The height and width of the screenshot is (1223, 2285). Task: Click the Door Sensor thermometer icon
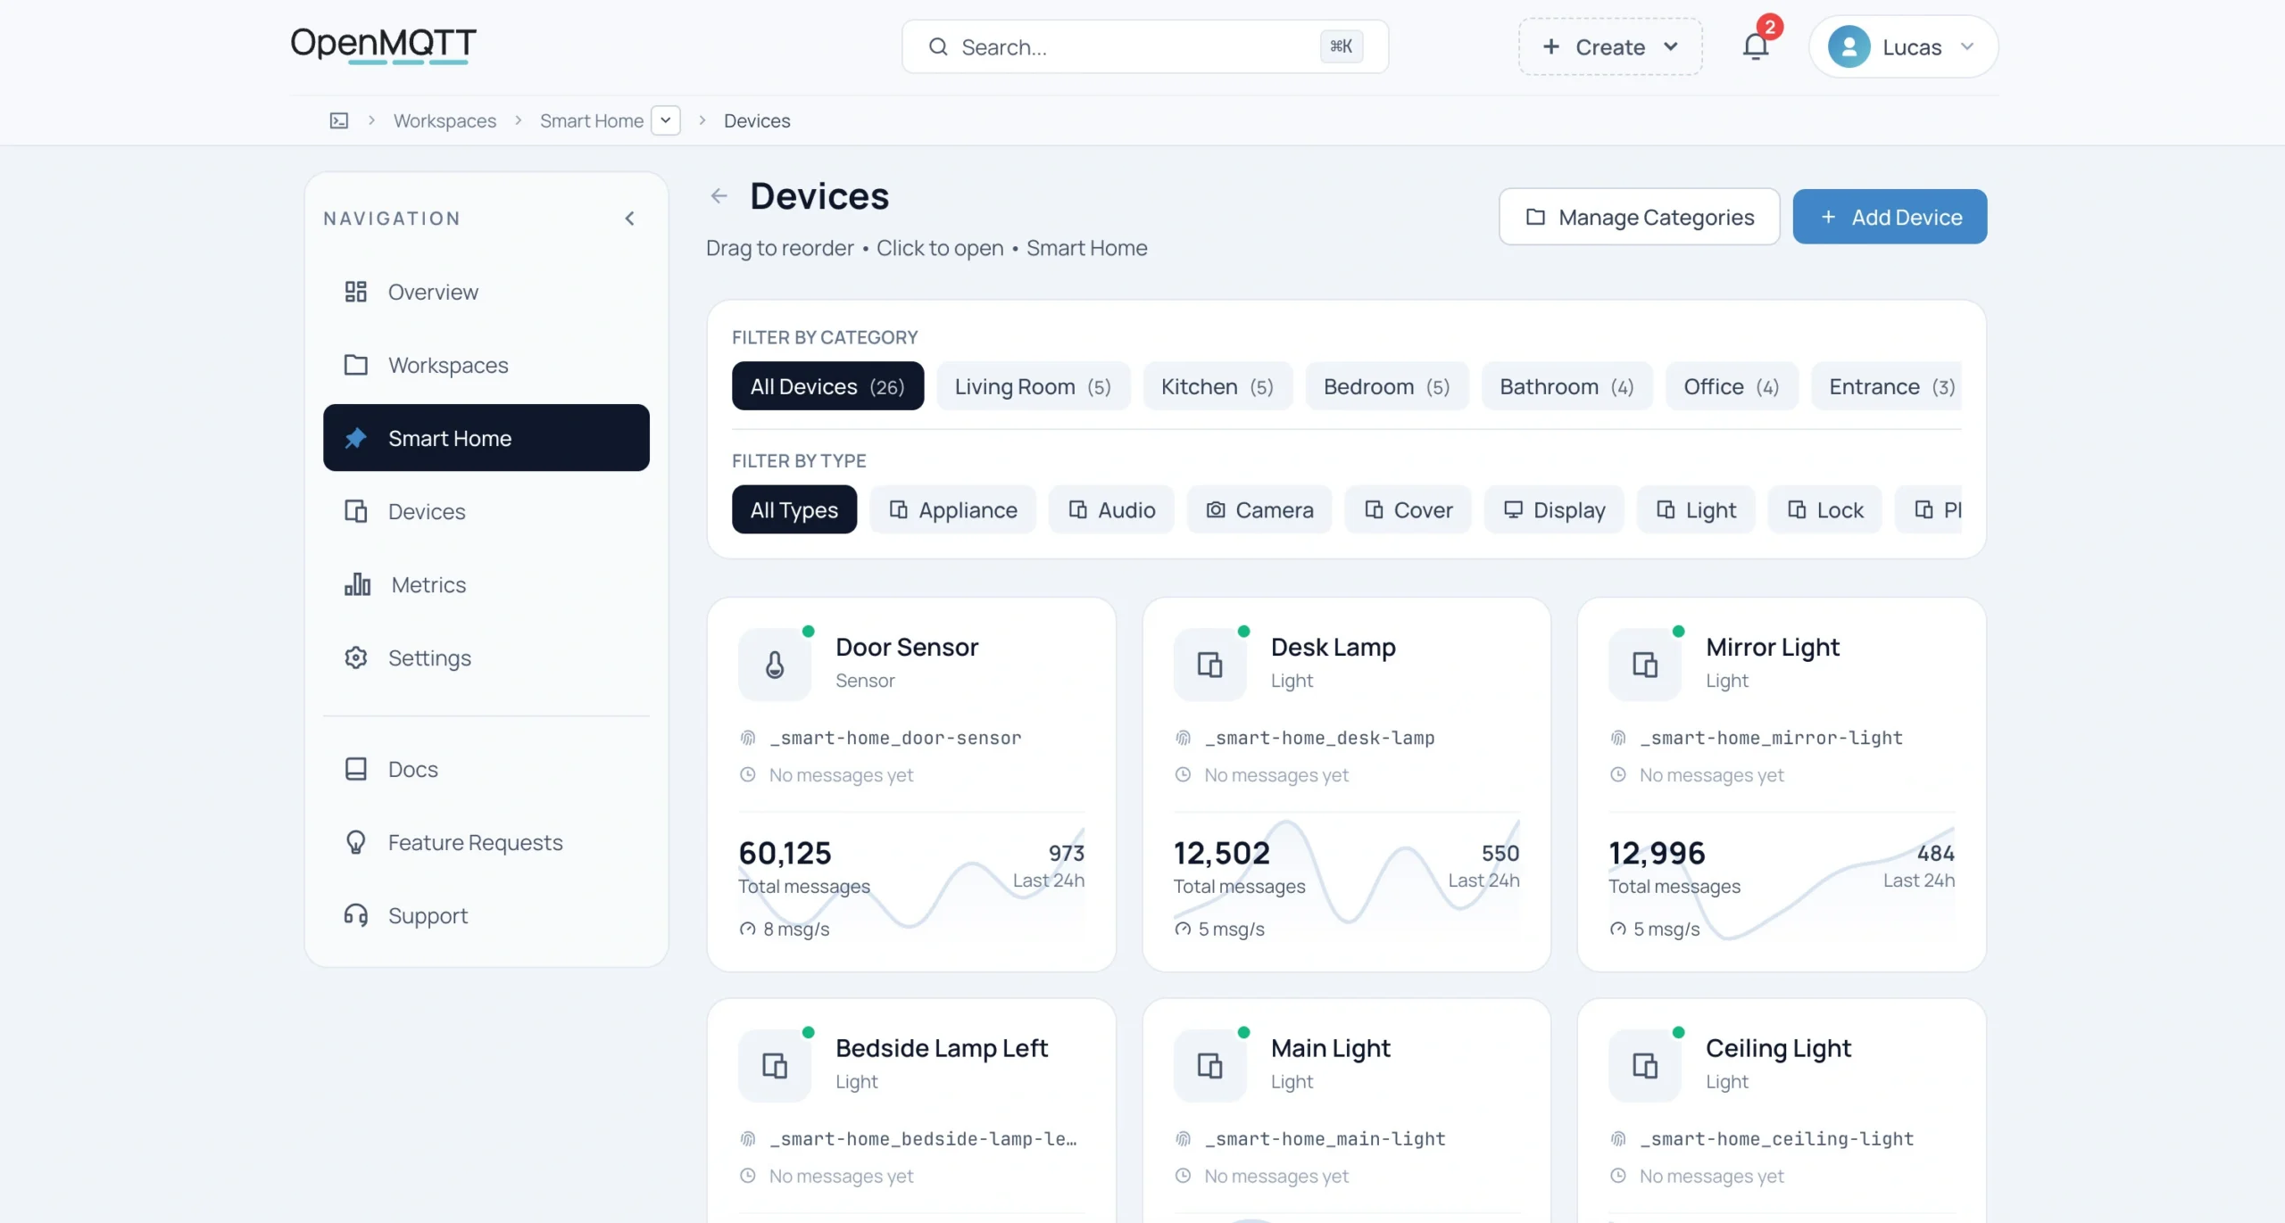tap(775, 665)
